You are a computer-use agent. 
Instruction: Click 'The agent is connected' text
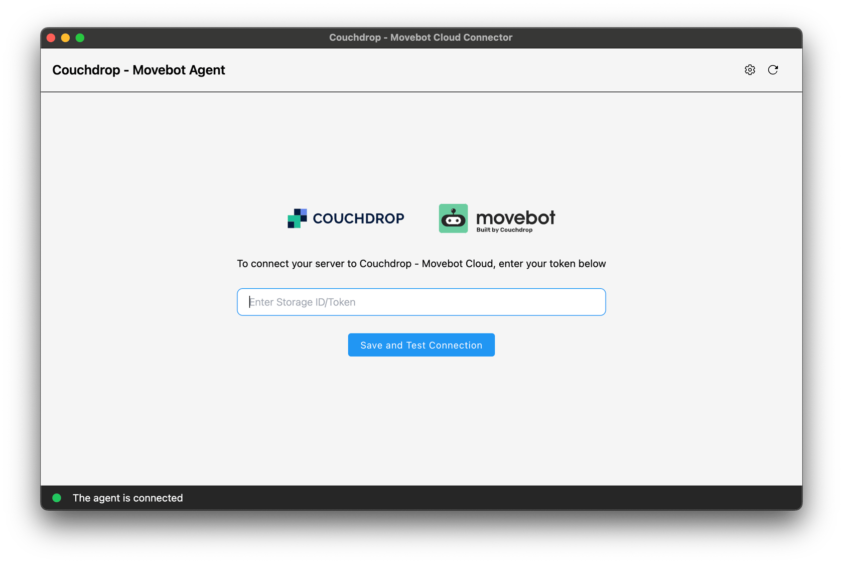tap(127, 498)
